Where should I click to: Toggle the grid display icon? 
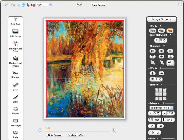(18, 5)
